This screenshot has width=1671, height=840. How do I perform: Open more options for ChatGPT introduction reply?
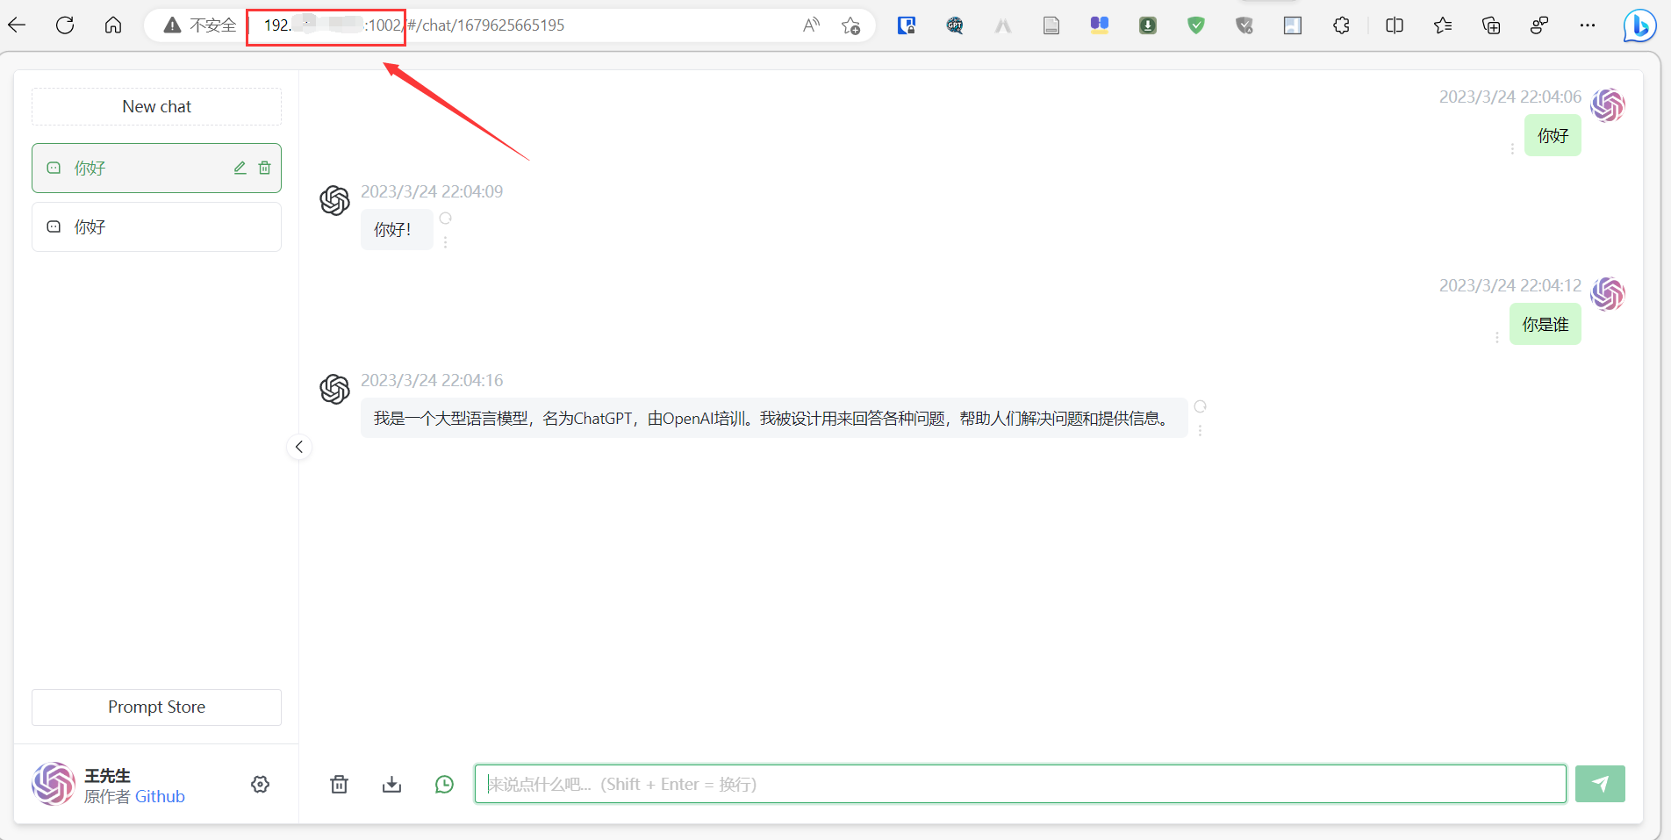coord(1200,430)
